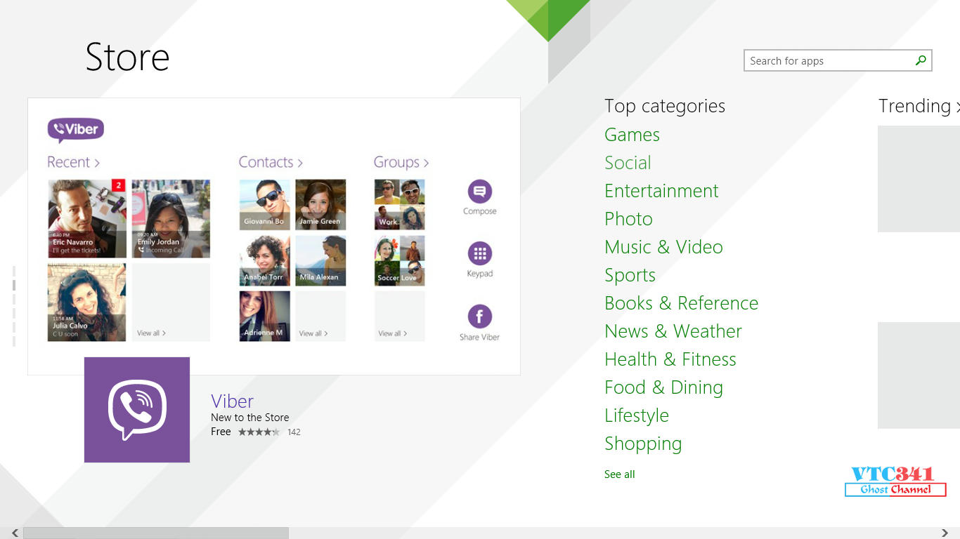Open the Photo category
The width and height of the screenshot is (960, 539).
628,219
